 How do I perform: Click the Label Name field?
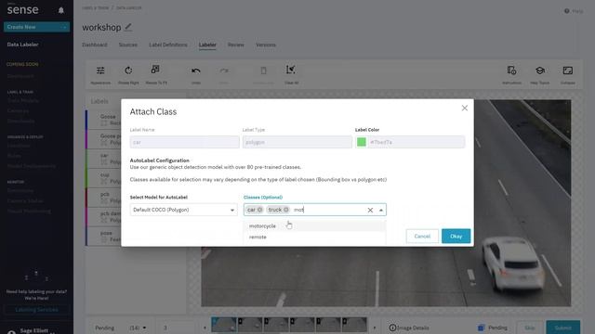click(184, 142)
